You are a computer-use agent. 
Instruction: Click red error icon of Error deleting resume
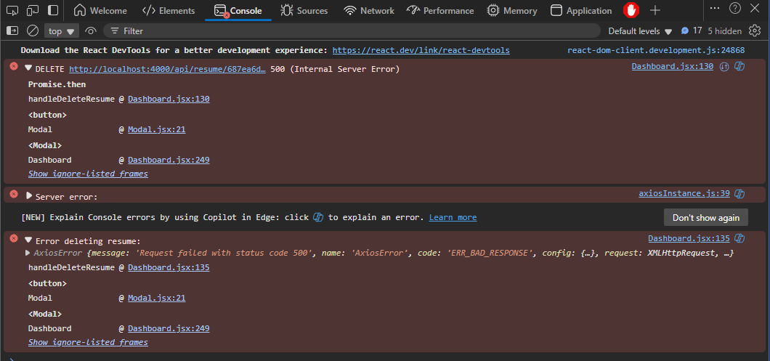tap(14, 238)
